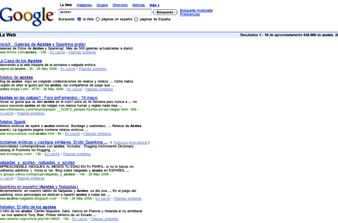Click the Google logo
This screenshot has height=223, width=338.
tap(27, 17)
